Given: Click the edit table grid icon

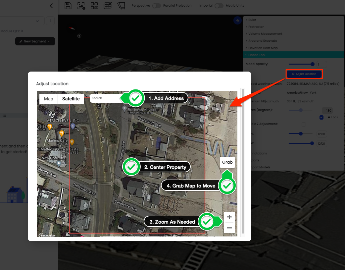Looking at the screenshot, I should pyautogui.click(x=108, y=6).
